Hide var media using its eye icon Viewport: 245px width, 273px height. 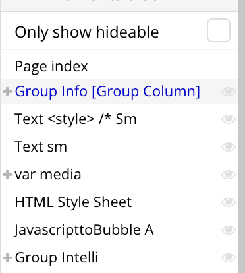point(229,175)
